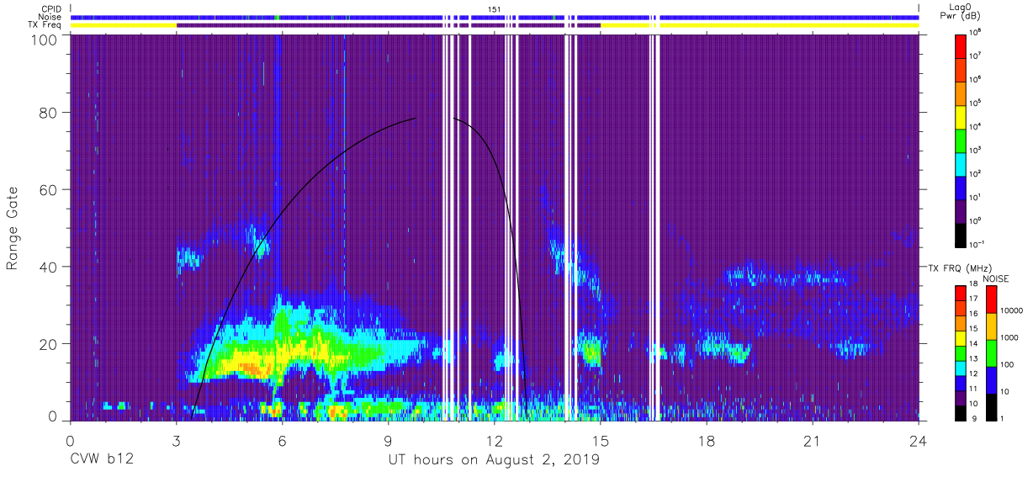1033x477 pixels.
Task: Click the black bottom segment of the NOISE colorbar
Action: [990, 407]
